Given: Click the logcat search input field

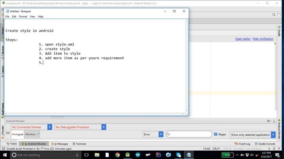Looking at the screenshot, I should click(189, 134).
